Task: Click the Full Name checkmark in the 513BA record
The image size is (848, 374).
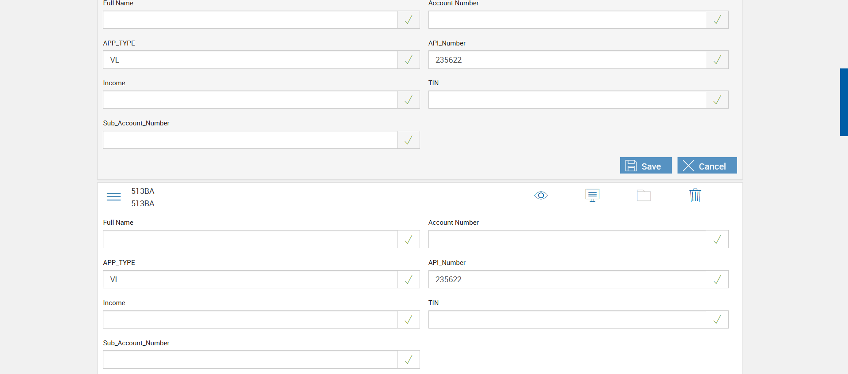Action: point(409,239)
